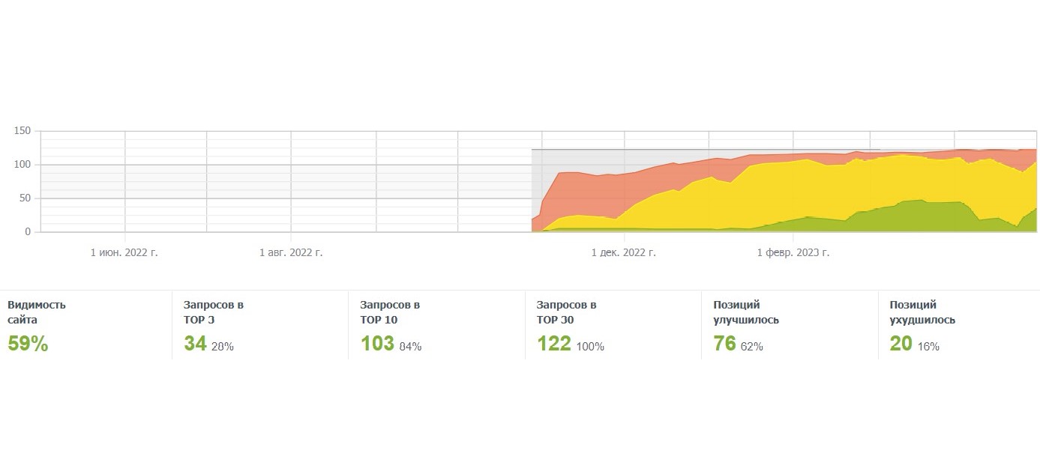
Task: Click the "1 июн. 2022 г." axis date
Action: pos(124,253)
